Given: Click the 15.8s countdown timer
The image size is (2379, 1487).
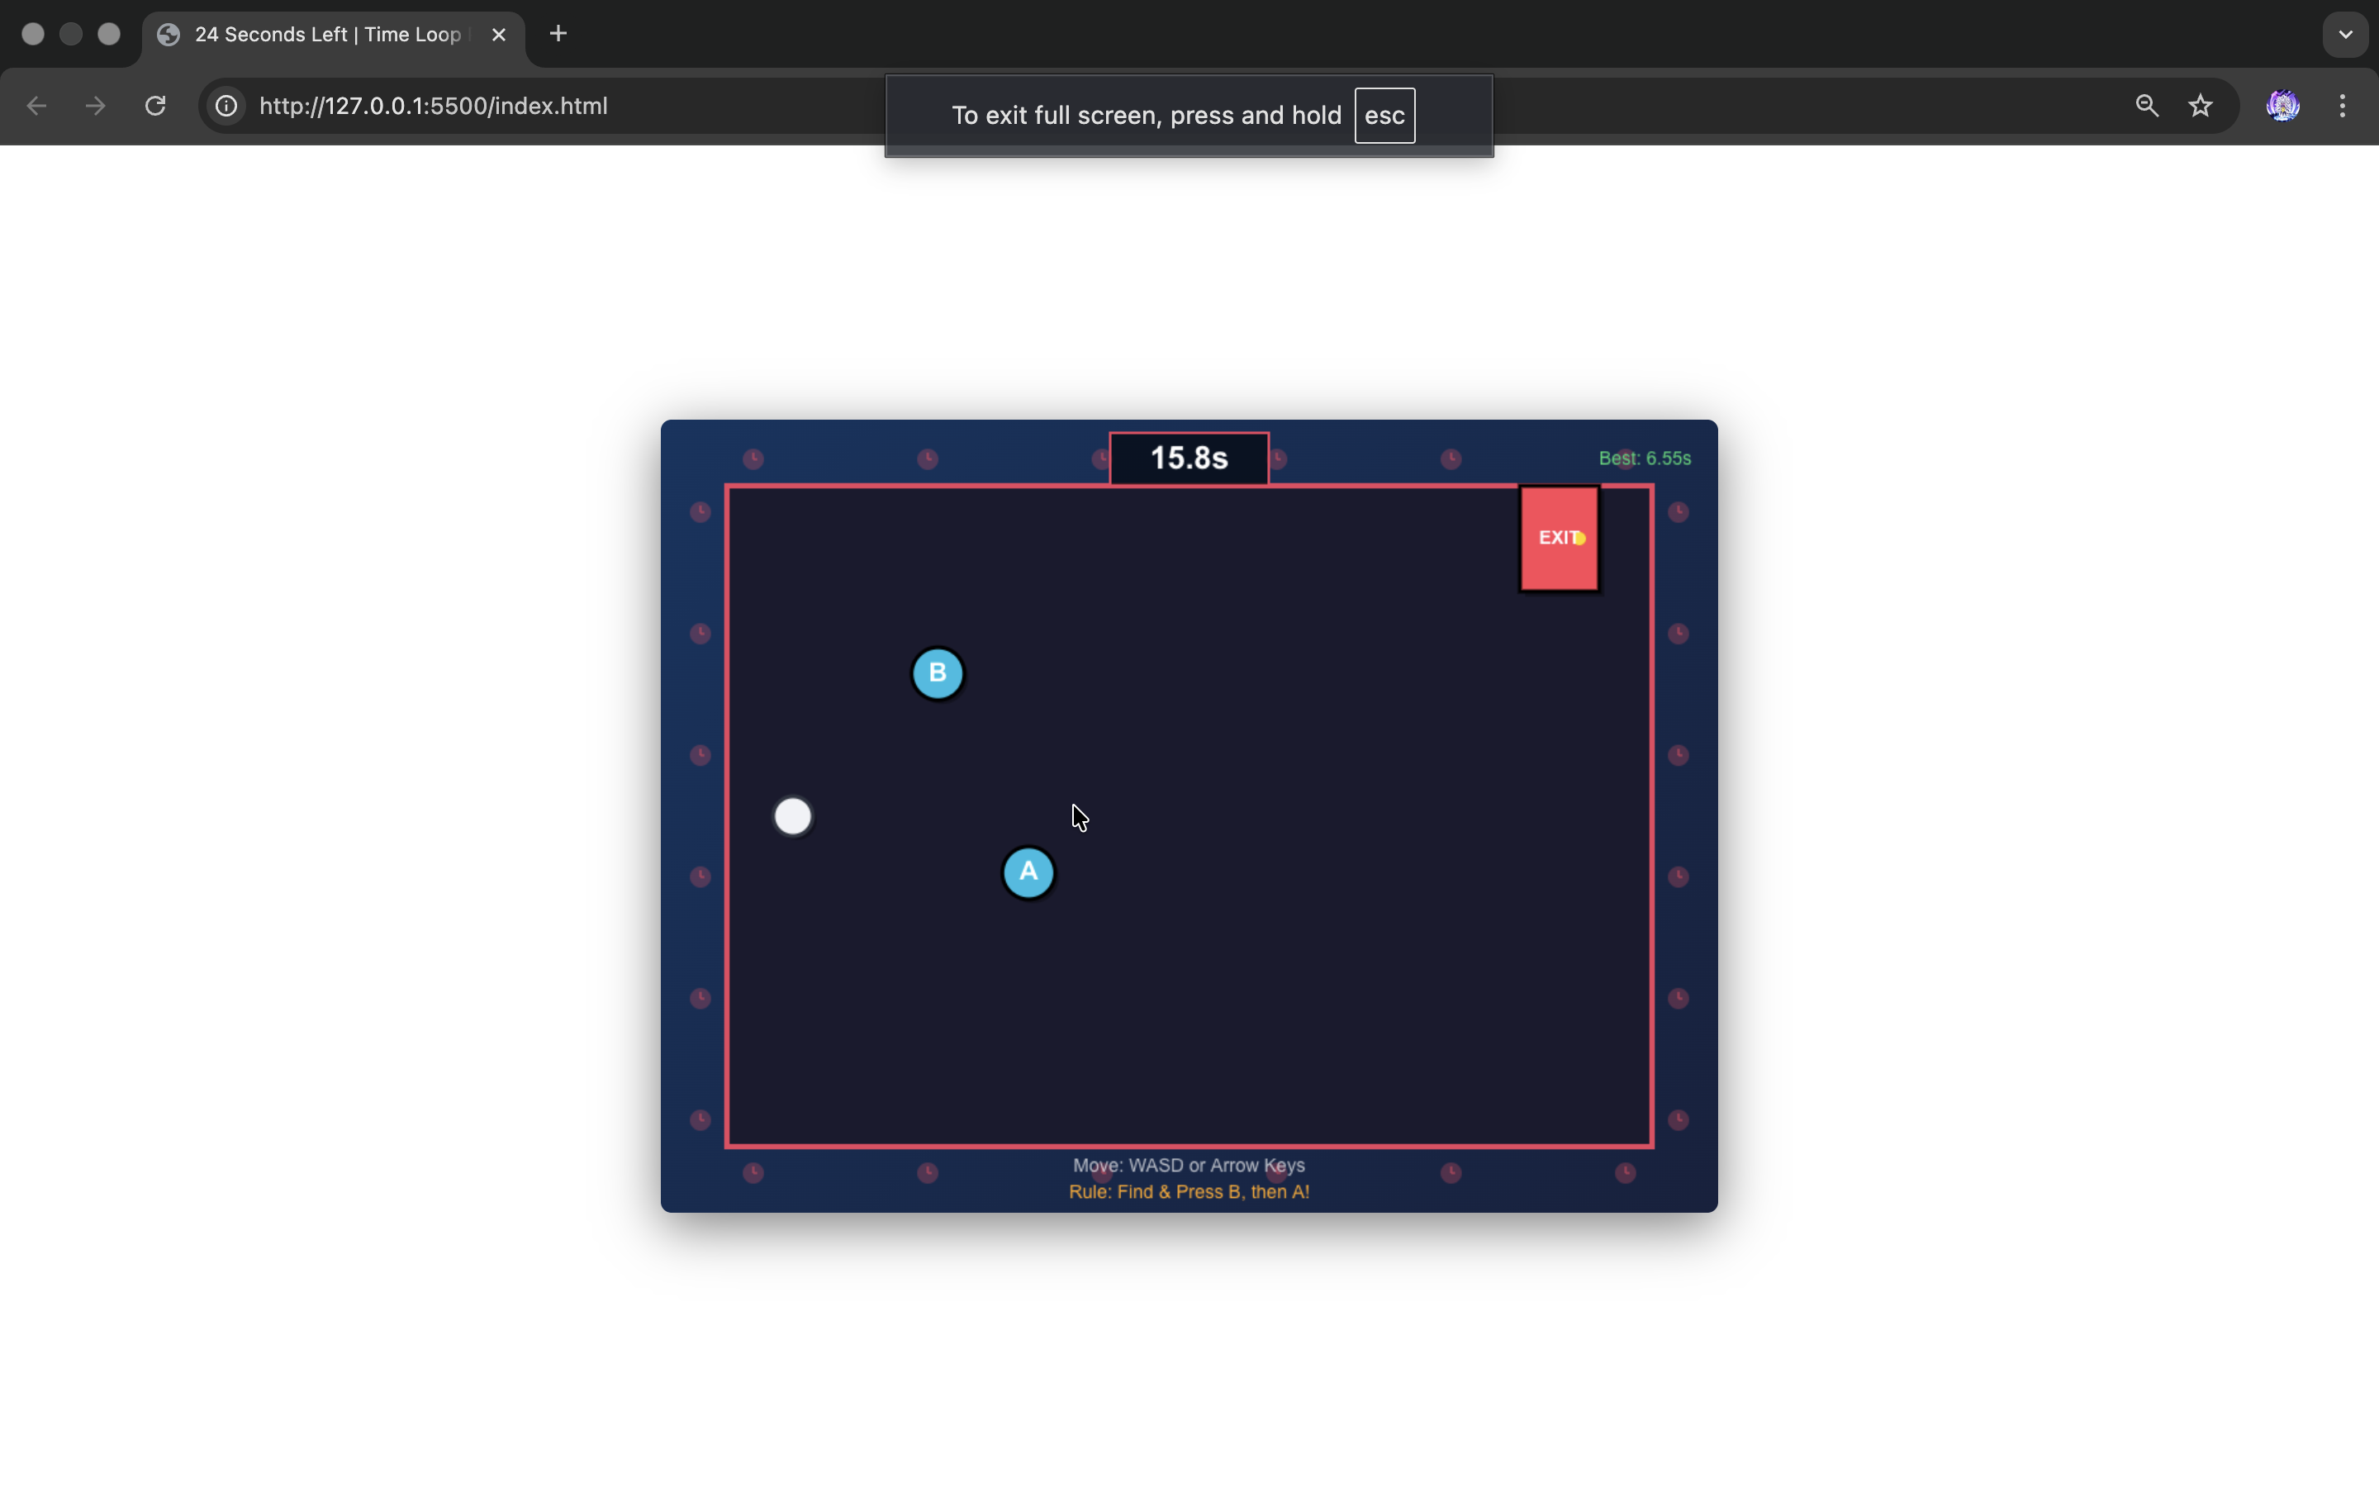Looking at the screenshot, I should click(1189, 458).
